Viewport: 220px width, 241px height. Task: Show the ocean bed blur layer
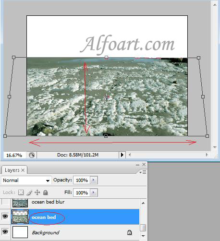point(5,202)
